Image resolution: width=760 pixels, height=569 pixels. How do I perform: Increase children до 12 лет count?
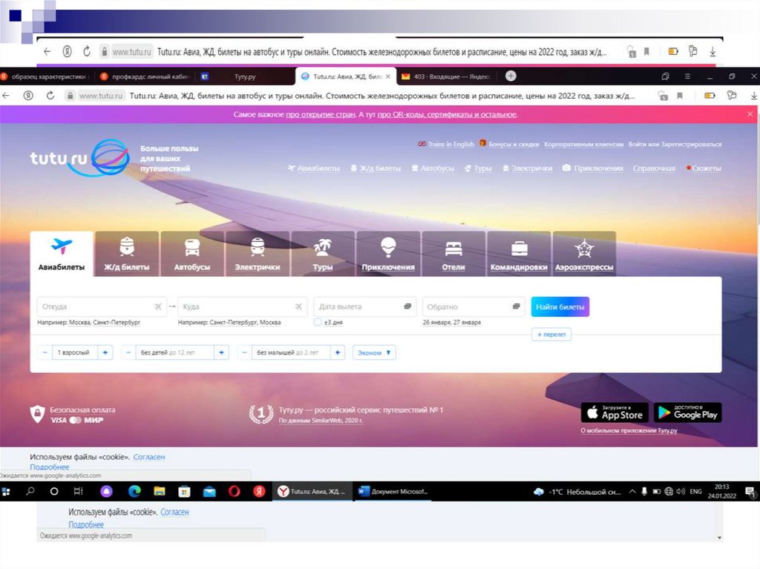(221, 352)
